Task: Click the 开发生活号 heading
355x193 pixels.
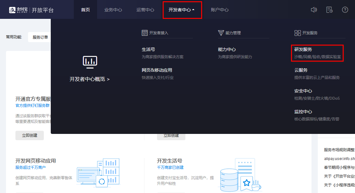Action: tap(170, 161)
